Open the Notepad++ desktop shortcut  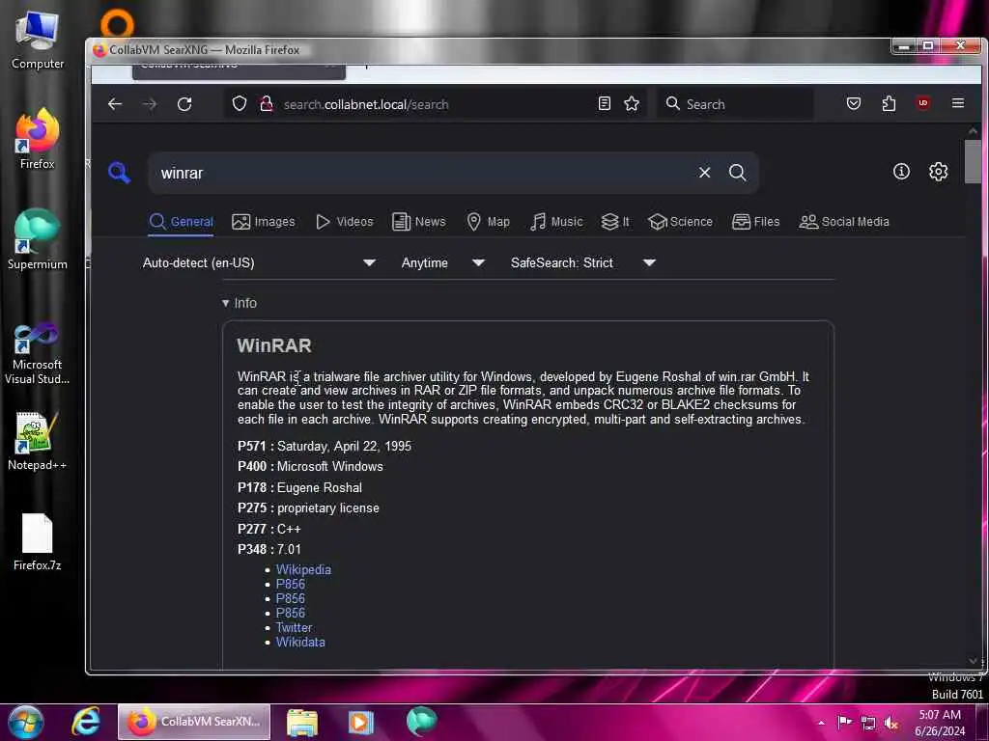(x=38, y=441)
